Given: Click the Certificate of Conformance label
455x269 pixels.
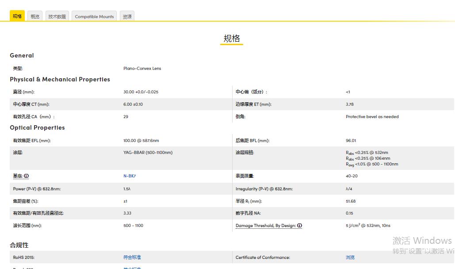Looking at the screenshot, I should click(x=263, y=257).
